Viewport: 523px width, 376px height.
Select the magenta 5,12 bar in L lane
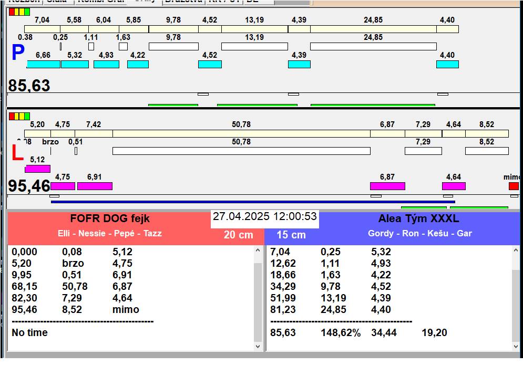pos(37,169)
